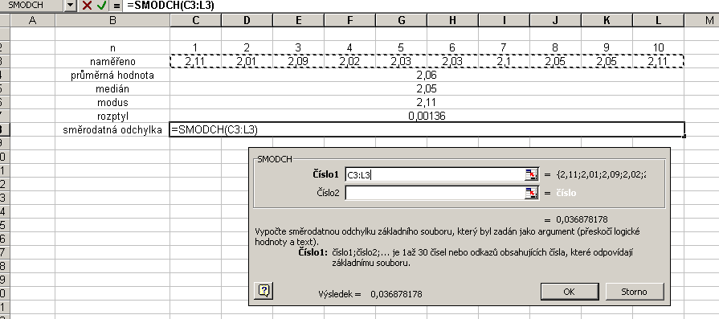Select column K header

click(x=607, y=20)
